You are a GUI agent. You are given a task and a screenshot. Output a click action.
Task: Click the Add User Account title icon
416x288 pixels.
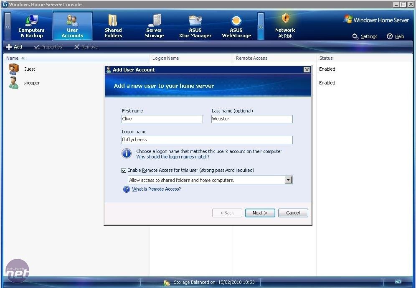109,70
